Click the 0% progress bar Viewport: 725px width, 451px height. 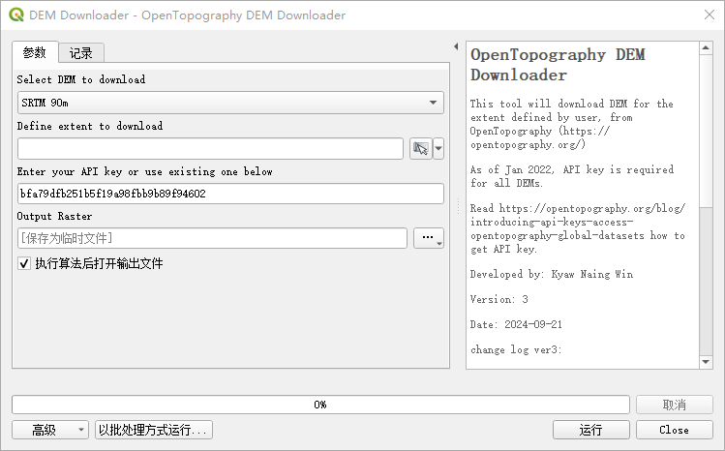coord(320,405)
